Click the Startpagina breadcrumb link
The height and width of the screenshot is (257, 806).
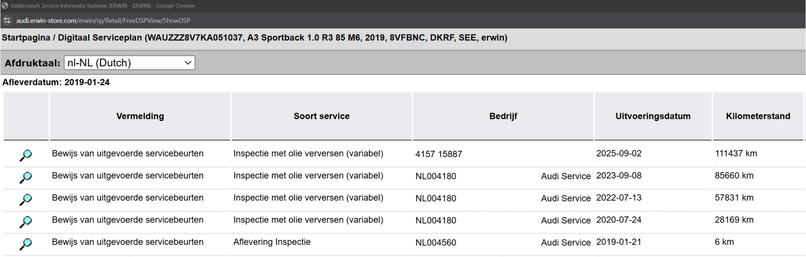26,38
